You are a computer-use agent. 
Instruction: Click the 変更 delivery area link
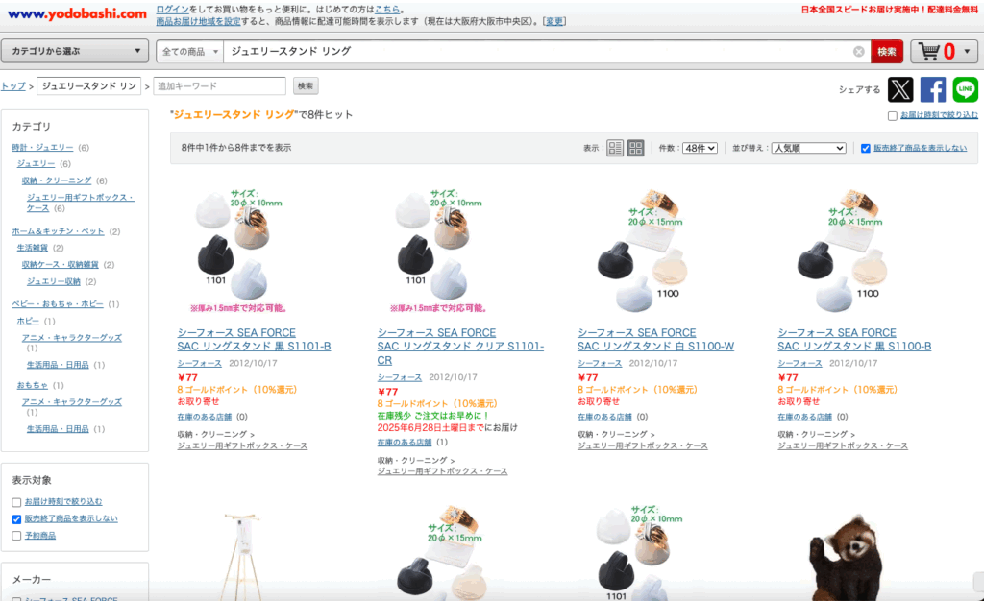(x=554, y=21)
